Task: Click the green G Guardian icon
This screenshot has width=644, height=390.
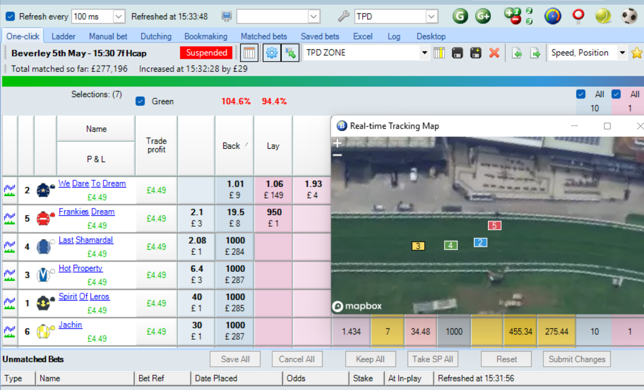Action: [460, 16]
